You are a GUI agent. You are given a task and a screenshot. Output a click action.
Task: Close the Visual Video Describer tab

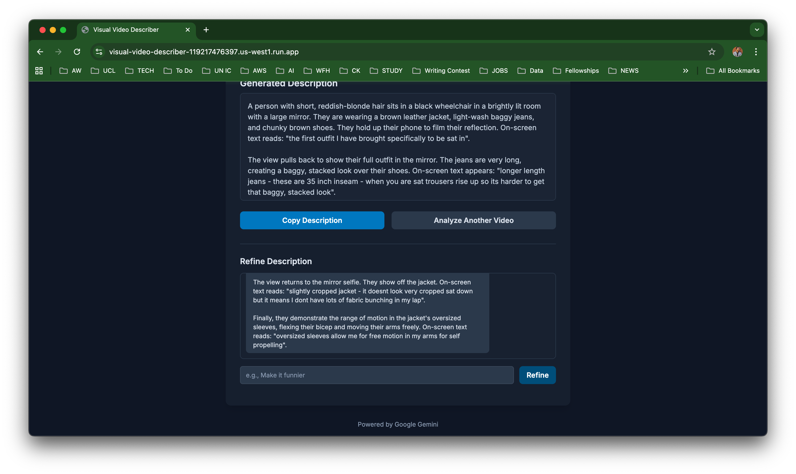click(x=188, y=30)
